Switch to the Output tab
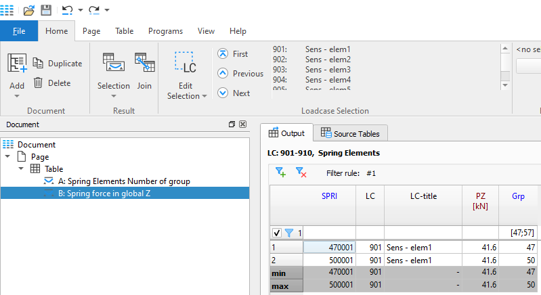 point(286,133)
